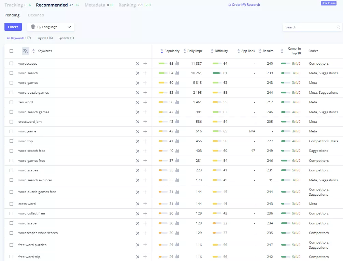Sort by Popularity column arrows
The height and width of the screenshot is (261, 343).
click(162, 51)
